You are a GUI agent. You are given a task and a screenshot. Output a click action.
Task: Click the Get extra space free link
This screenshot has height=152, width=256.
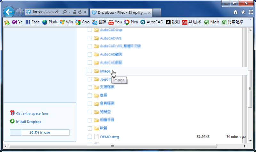[x=32, y=114]
